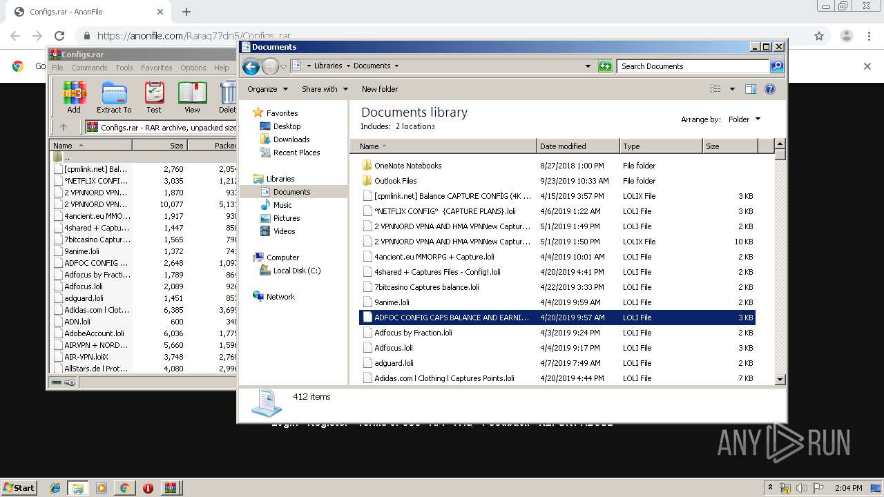This screenshot has height=497, width=884.
Task: Open the Organize dropdown
Action: pyautogui.click(x=267, y=89)
